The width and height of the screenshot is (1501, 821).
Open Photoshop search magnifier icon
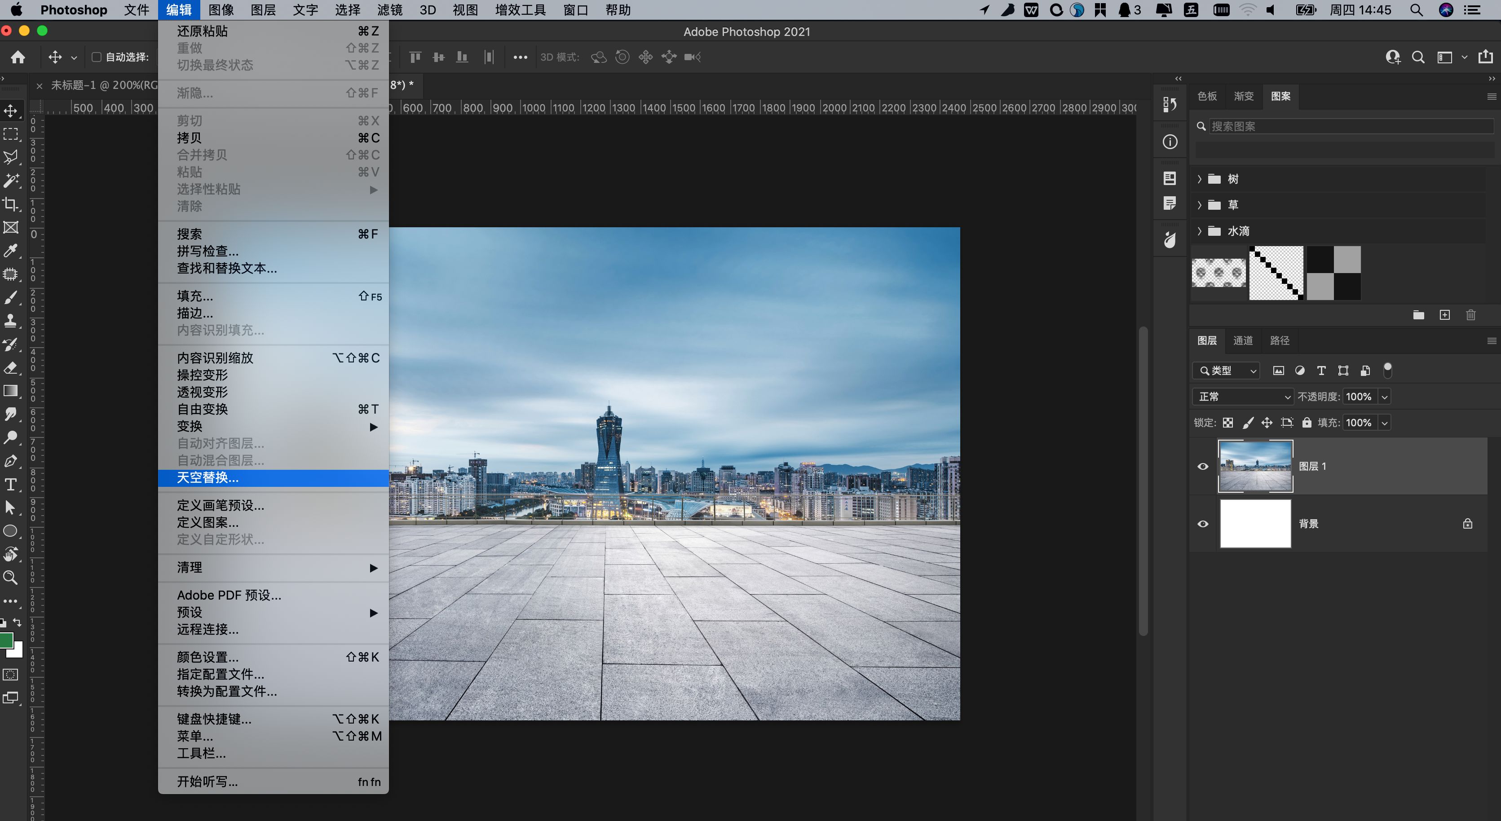[x=1417, y=57]
